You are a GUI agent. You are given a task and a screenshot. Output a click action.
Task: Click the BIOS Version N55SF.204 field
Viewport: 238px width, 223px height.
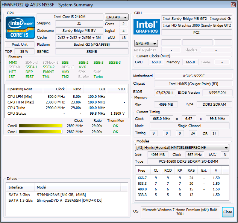(218, 93)
